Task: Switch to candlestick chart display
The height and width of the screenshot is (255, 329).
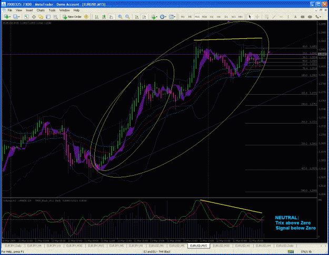Action: 104,17
